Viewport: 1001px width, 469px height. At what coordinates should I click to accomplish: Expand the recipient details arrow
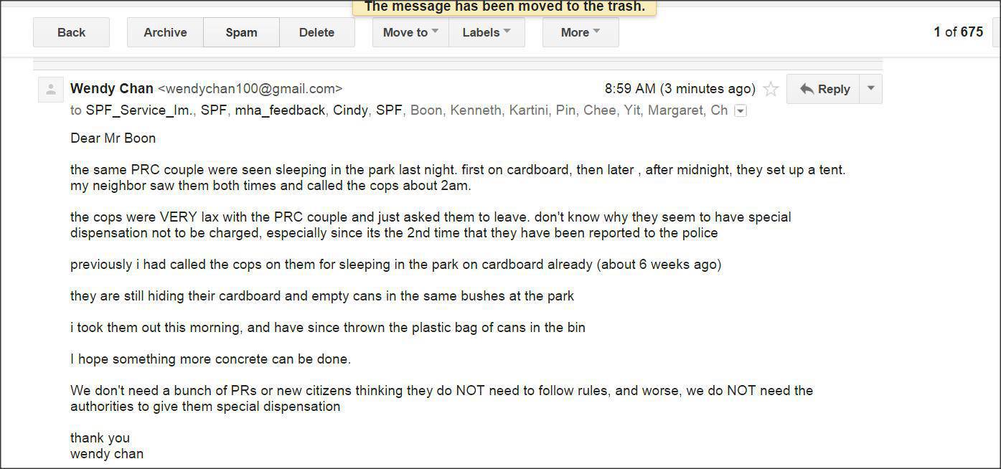pos(741,110)
